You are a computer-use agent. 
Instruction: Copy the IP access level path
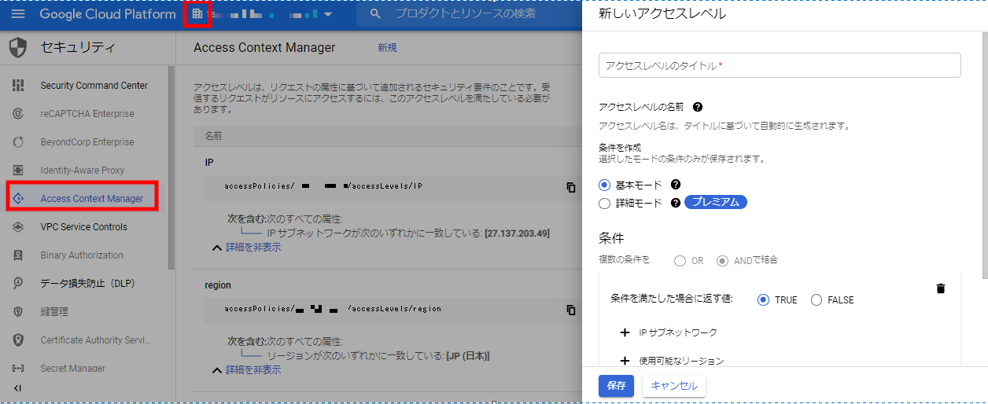click(571, 187)
